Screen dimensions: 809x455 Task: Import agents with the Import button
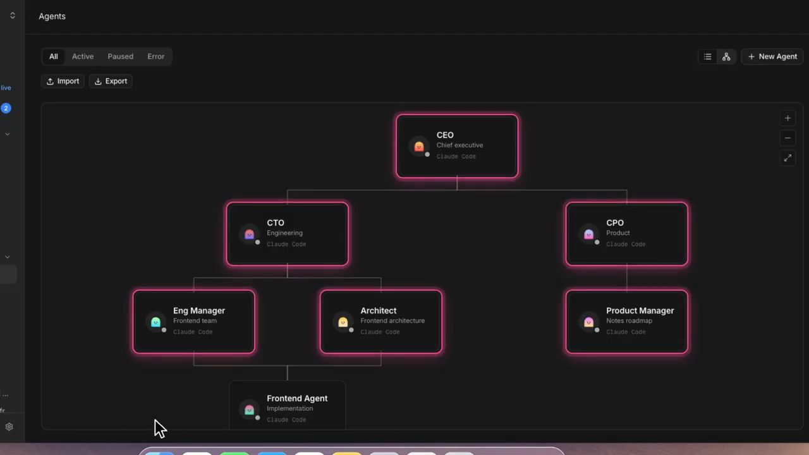pyautogui.click(x=63, y=81)
